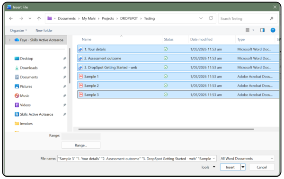
Task: Click the Range... button
Action: pos(81,145)
